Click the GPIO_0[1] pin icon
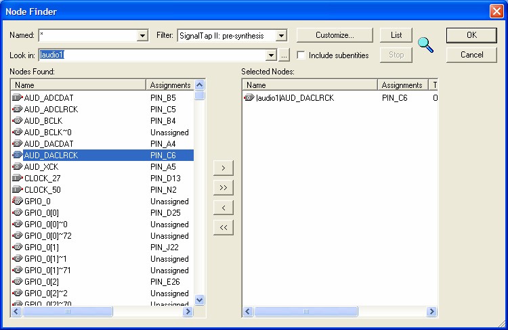 [x=18, y=247]
